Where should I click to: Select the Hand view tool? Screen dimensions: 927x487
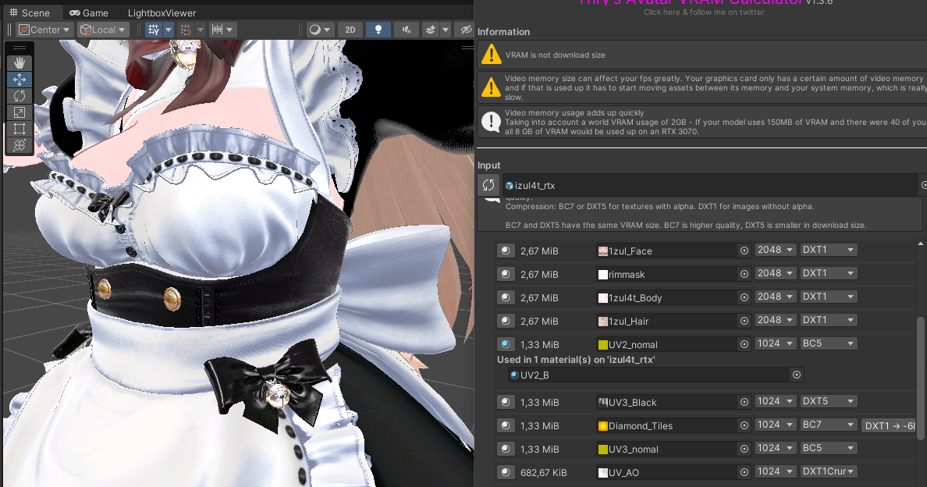(20, 63)
